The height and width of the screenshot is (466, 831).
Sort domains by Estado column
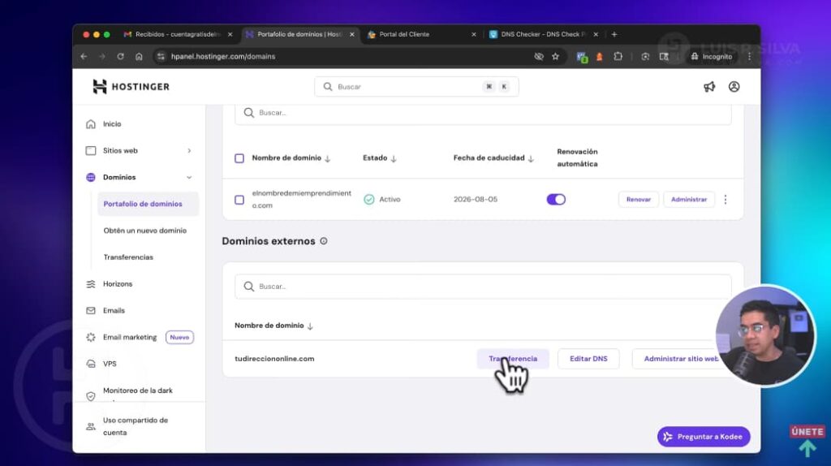pos(380,158)
